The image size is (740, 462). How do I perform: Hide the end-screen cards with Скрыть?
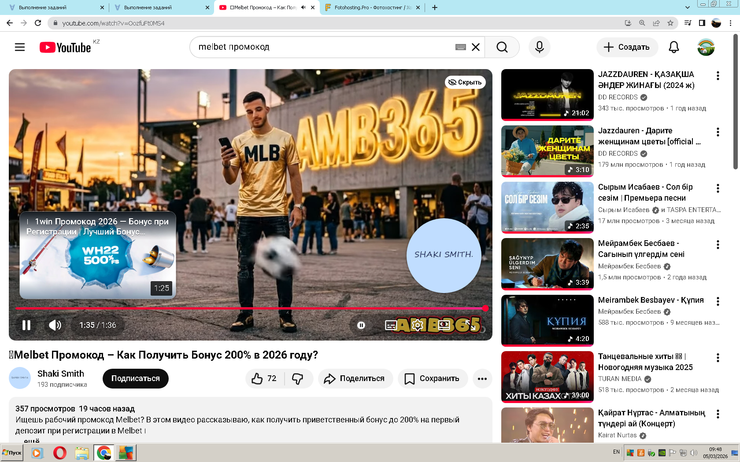click(x=465, y=82)
